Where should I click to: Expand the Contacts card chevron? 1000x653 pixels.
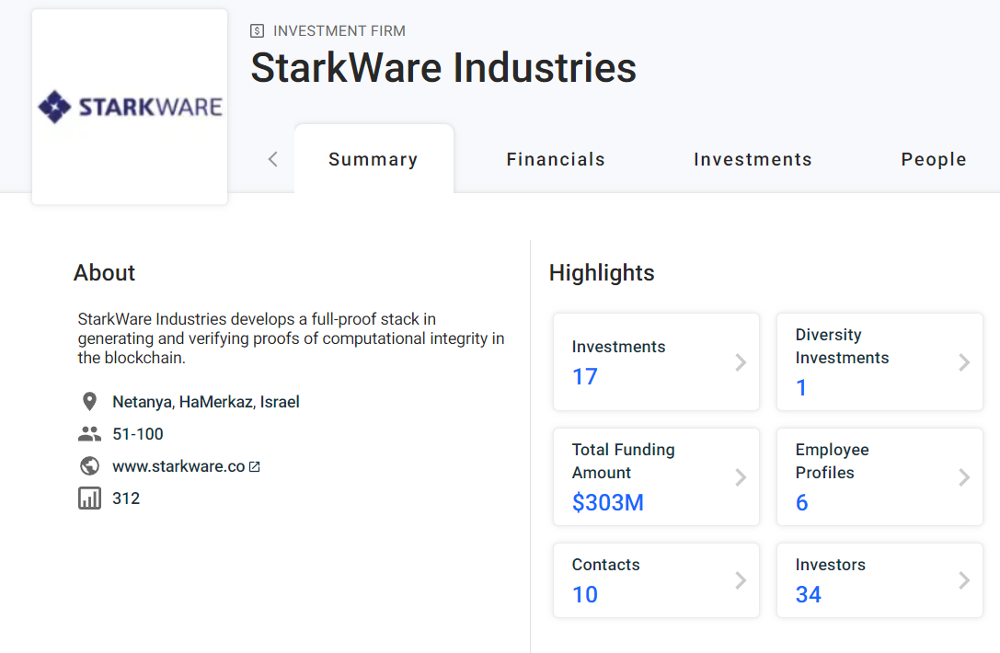pos(741,580)
